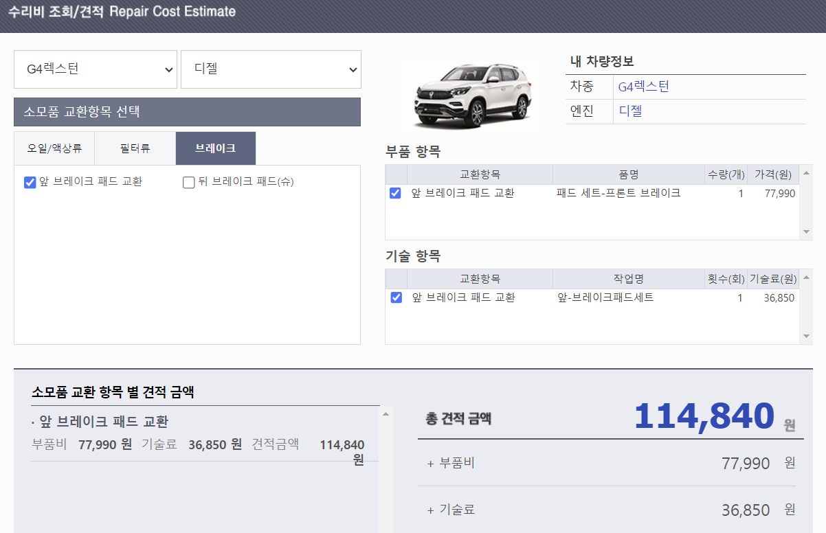
Task: Click the 소모품 교환항목 선택 header bar
Action: pyautogui.click(x=187, y=112)
